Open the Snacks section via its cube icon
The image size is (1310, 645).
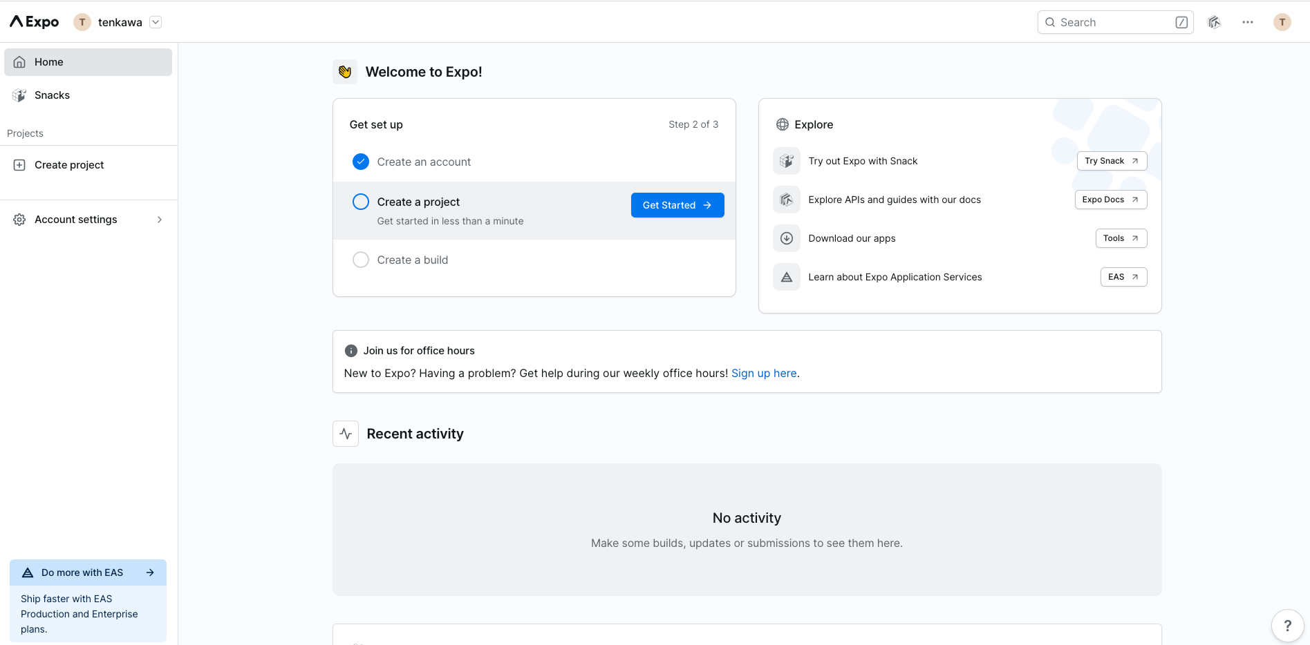(19, 95)
